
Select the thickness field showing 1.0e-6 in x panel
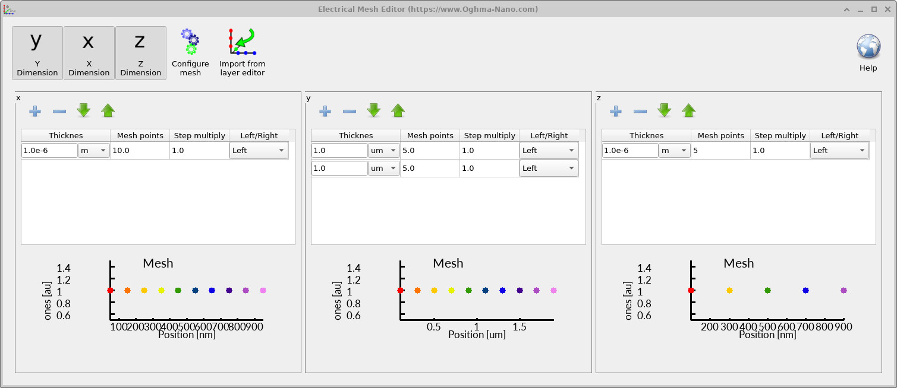click(49, 150)
